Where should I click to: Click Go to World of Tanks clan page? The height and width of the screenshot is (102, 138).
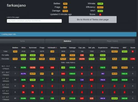(x=93, y=20)
